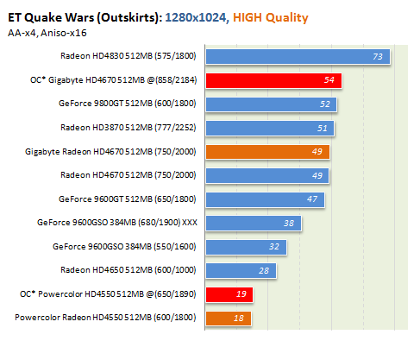
Task: Click label 'GeForce 9600GT 512MB (650/1800)'
Action: point(128,199)
